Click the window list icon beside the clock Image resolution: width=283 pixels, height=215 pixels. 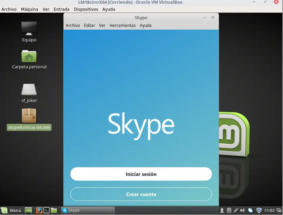pyautogui.click(x=279, y=210)
